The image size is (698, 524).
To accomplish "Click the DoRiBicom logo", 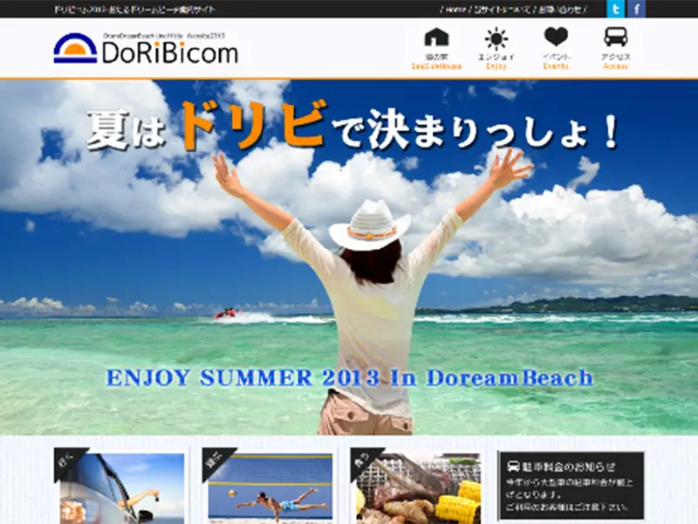I will tap(146, 48).
